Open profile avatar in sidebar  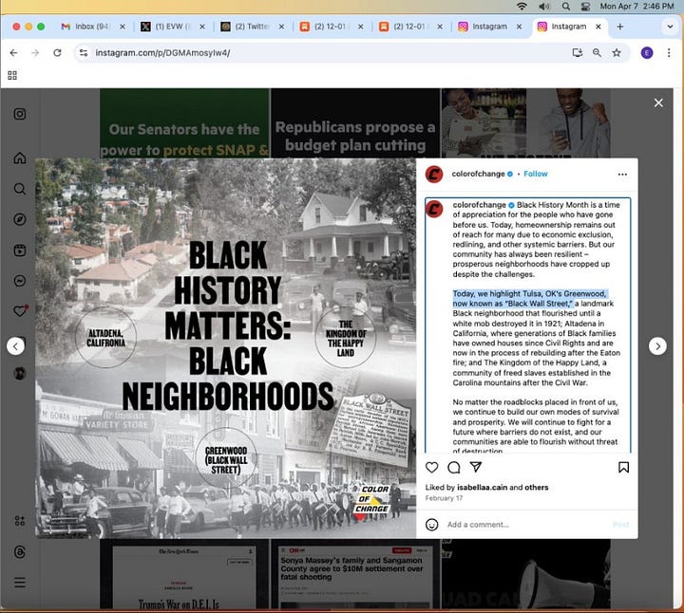pyautogui.click(x=20, y=373)
